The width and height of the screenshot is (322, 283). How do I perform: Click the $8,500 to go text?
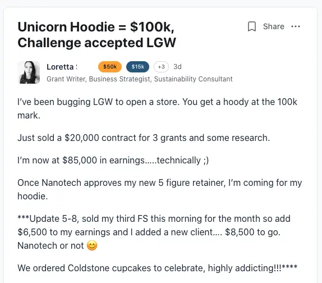tap(252, 232)
